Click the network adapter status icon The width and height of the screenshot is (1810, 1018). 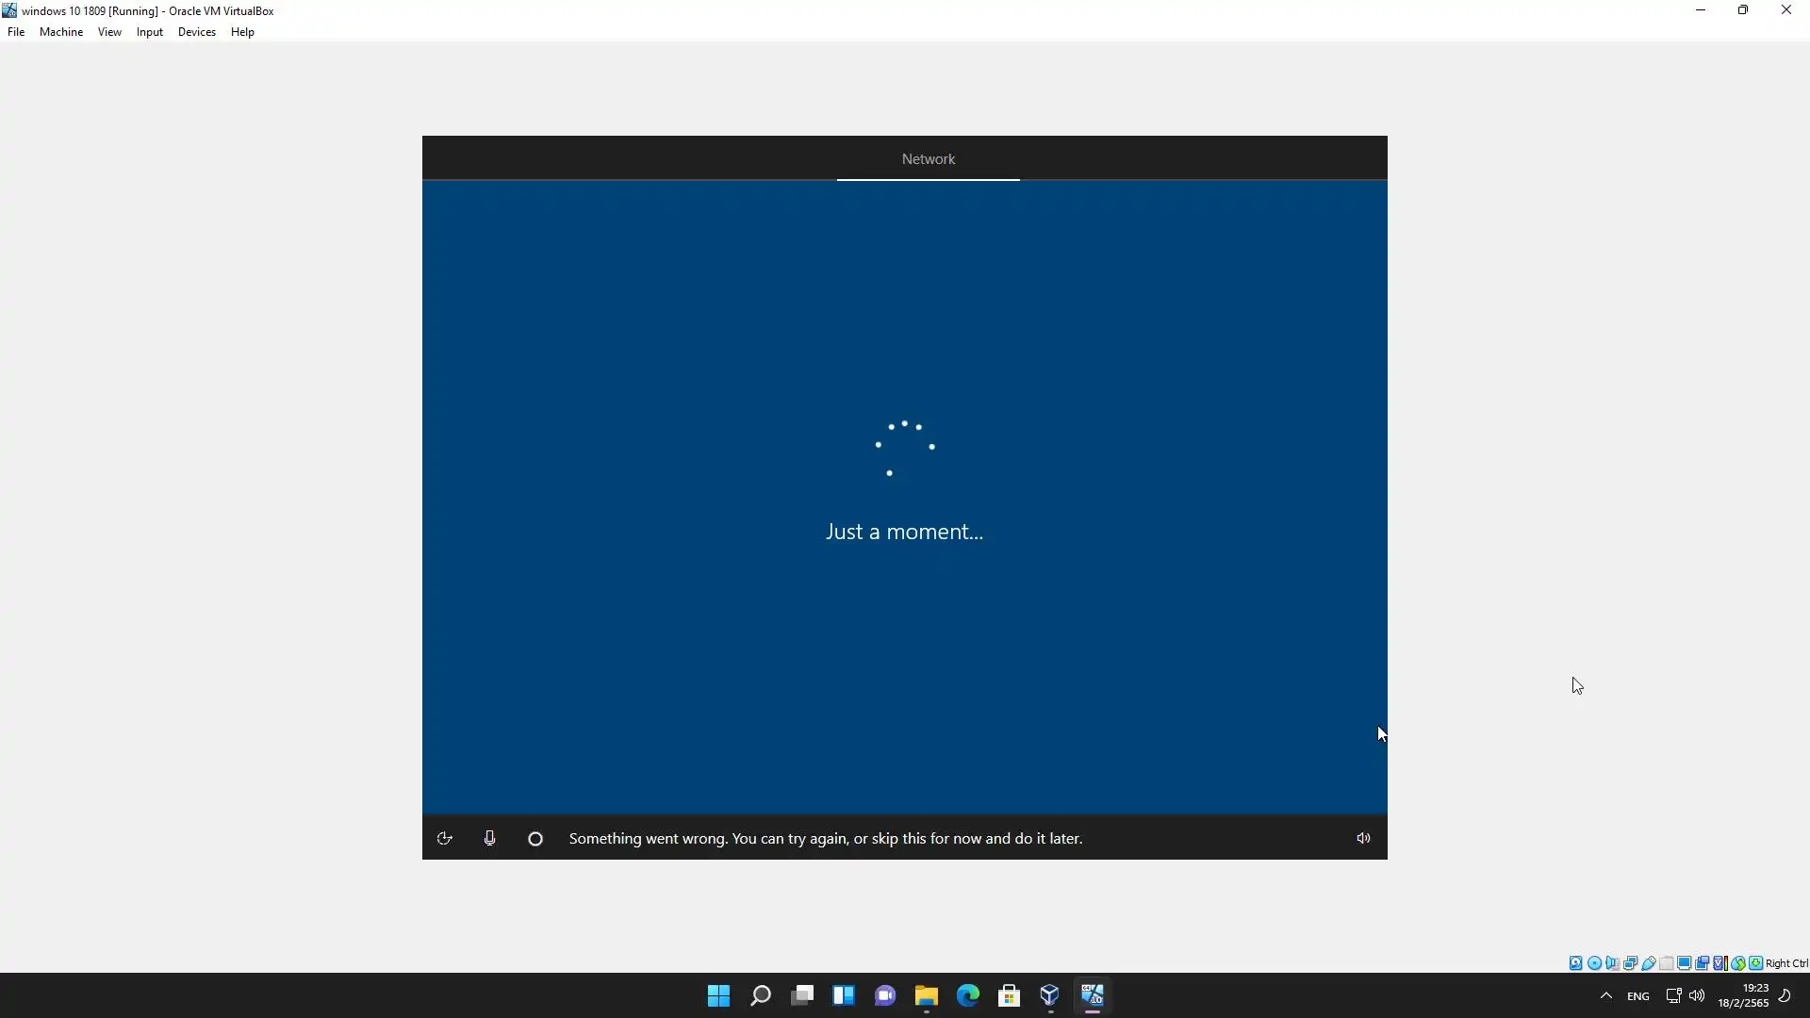tap(1630, 963)
